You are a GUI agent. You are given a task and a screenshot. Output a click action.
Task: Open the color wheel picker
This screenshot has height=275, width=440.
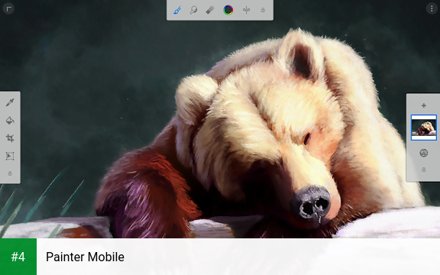point(228,10)
